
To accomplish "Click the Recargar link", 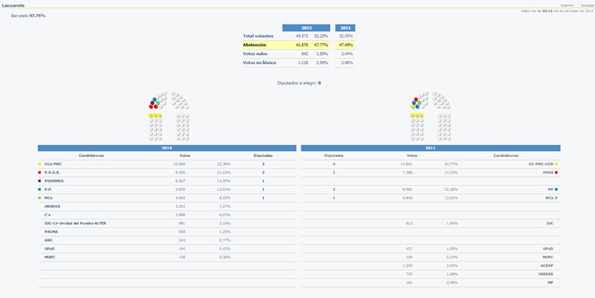I will click(x=586, y=4).
